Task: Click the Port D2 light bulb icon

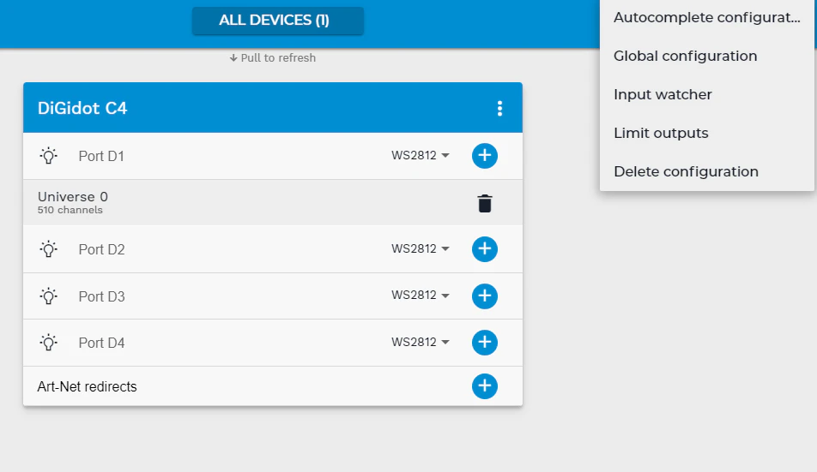Action: click(x=48, y=249)
